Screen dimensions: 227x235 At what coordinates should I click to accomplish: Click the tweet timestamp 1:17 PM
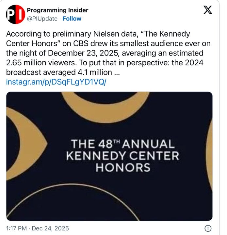(x=16, y=228)
